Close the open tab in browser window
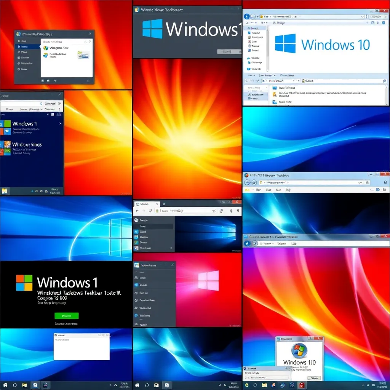This screenshot has width=390, height=390. pos(157,204)
